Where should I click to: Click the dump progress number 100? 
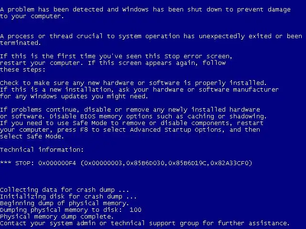(x=135, y=210)
